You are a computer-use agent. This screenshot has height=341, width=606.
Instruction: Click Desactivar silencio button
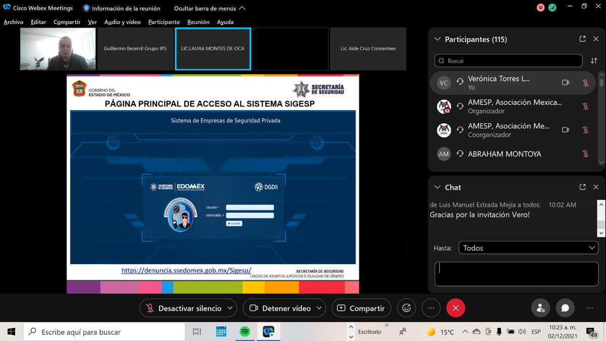click(x=183, y=308)
